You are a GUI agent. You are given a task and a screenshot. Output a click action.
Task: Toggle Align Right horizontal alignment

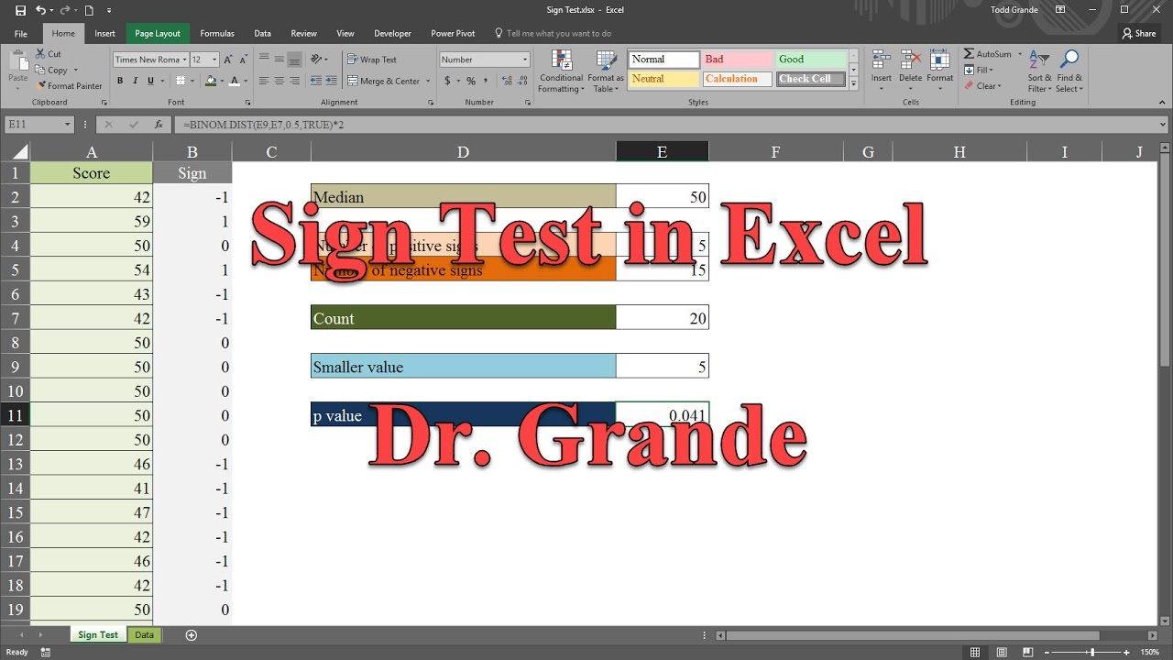pyautogui.click(x=295, y=81)
